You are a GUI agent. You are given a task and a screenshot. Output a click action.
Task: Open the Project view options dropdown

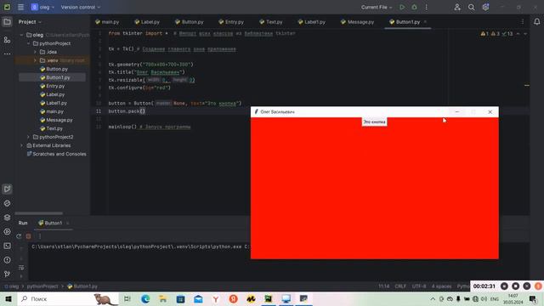point(30,22)
